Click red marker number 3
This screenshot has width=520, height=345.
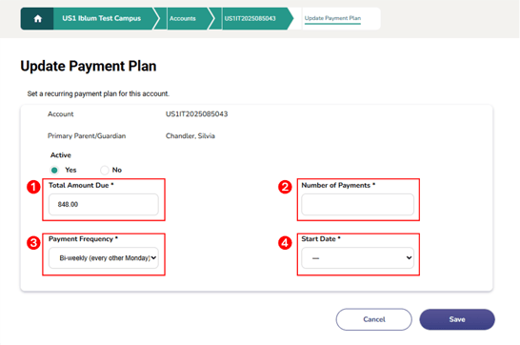point(33,243)
